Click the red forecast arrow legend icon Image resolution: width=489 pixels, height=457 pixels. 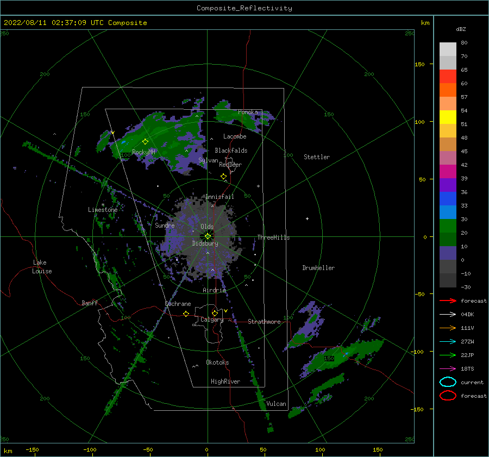pos(448,301)
